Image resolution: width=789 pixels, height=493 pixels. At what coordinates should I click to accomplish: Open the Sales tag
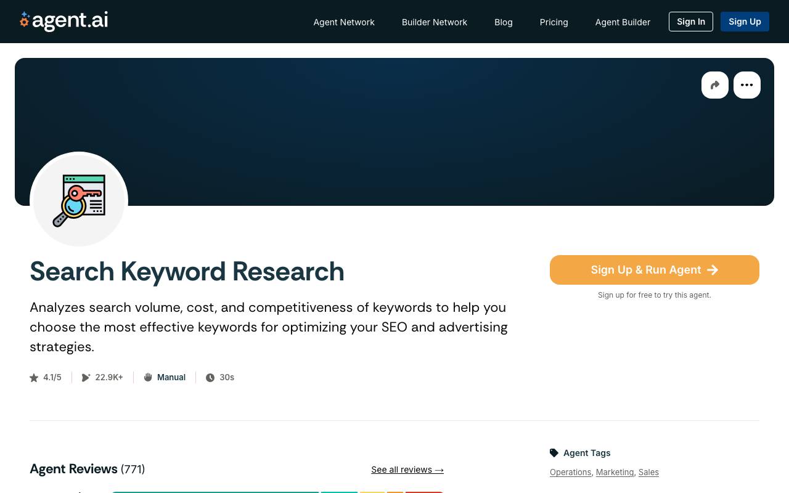(x=648, y=472)
